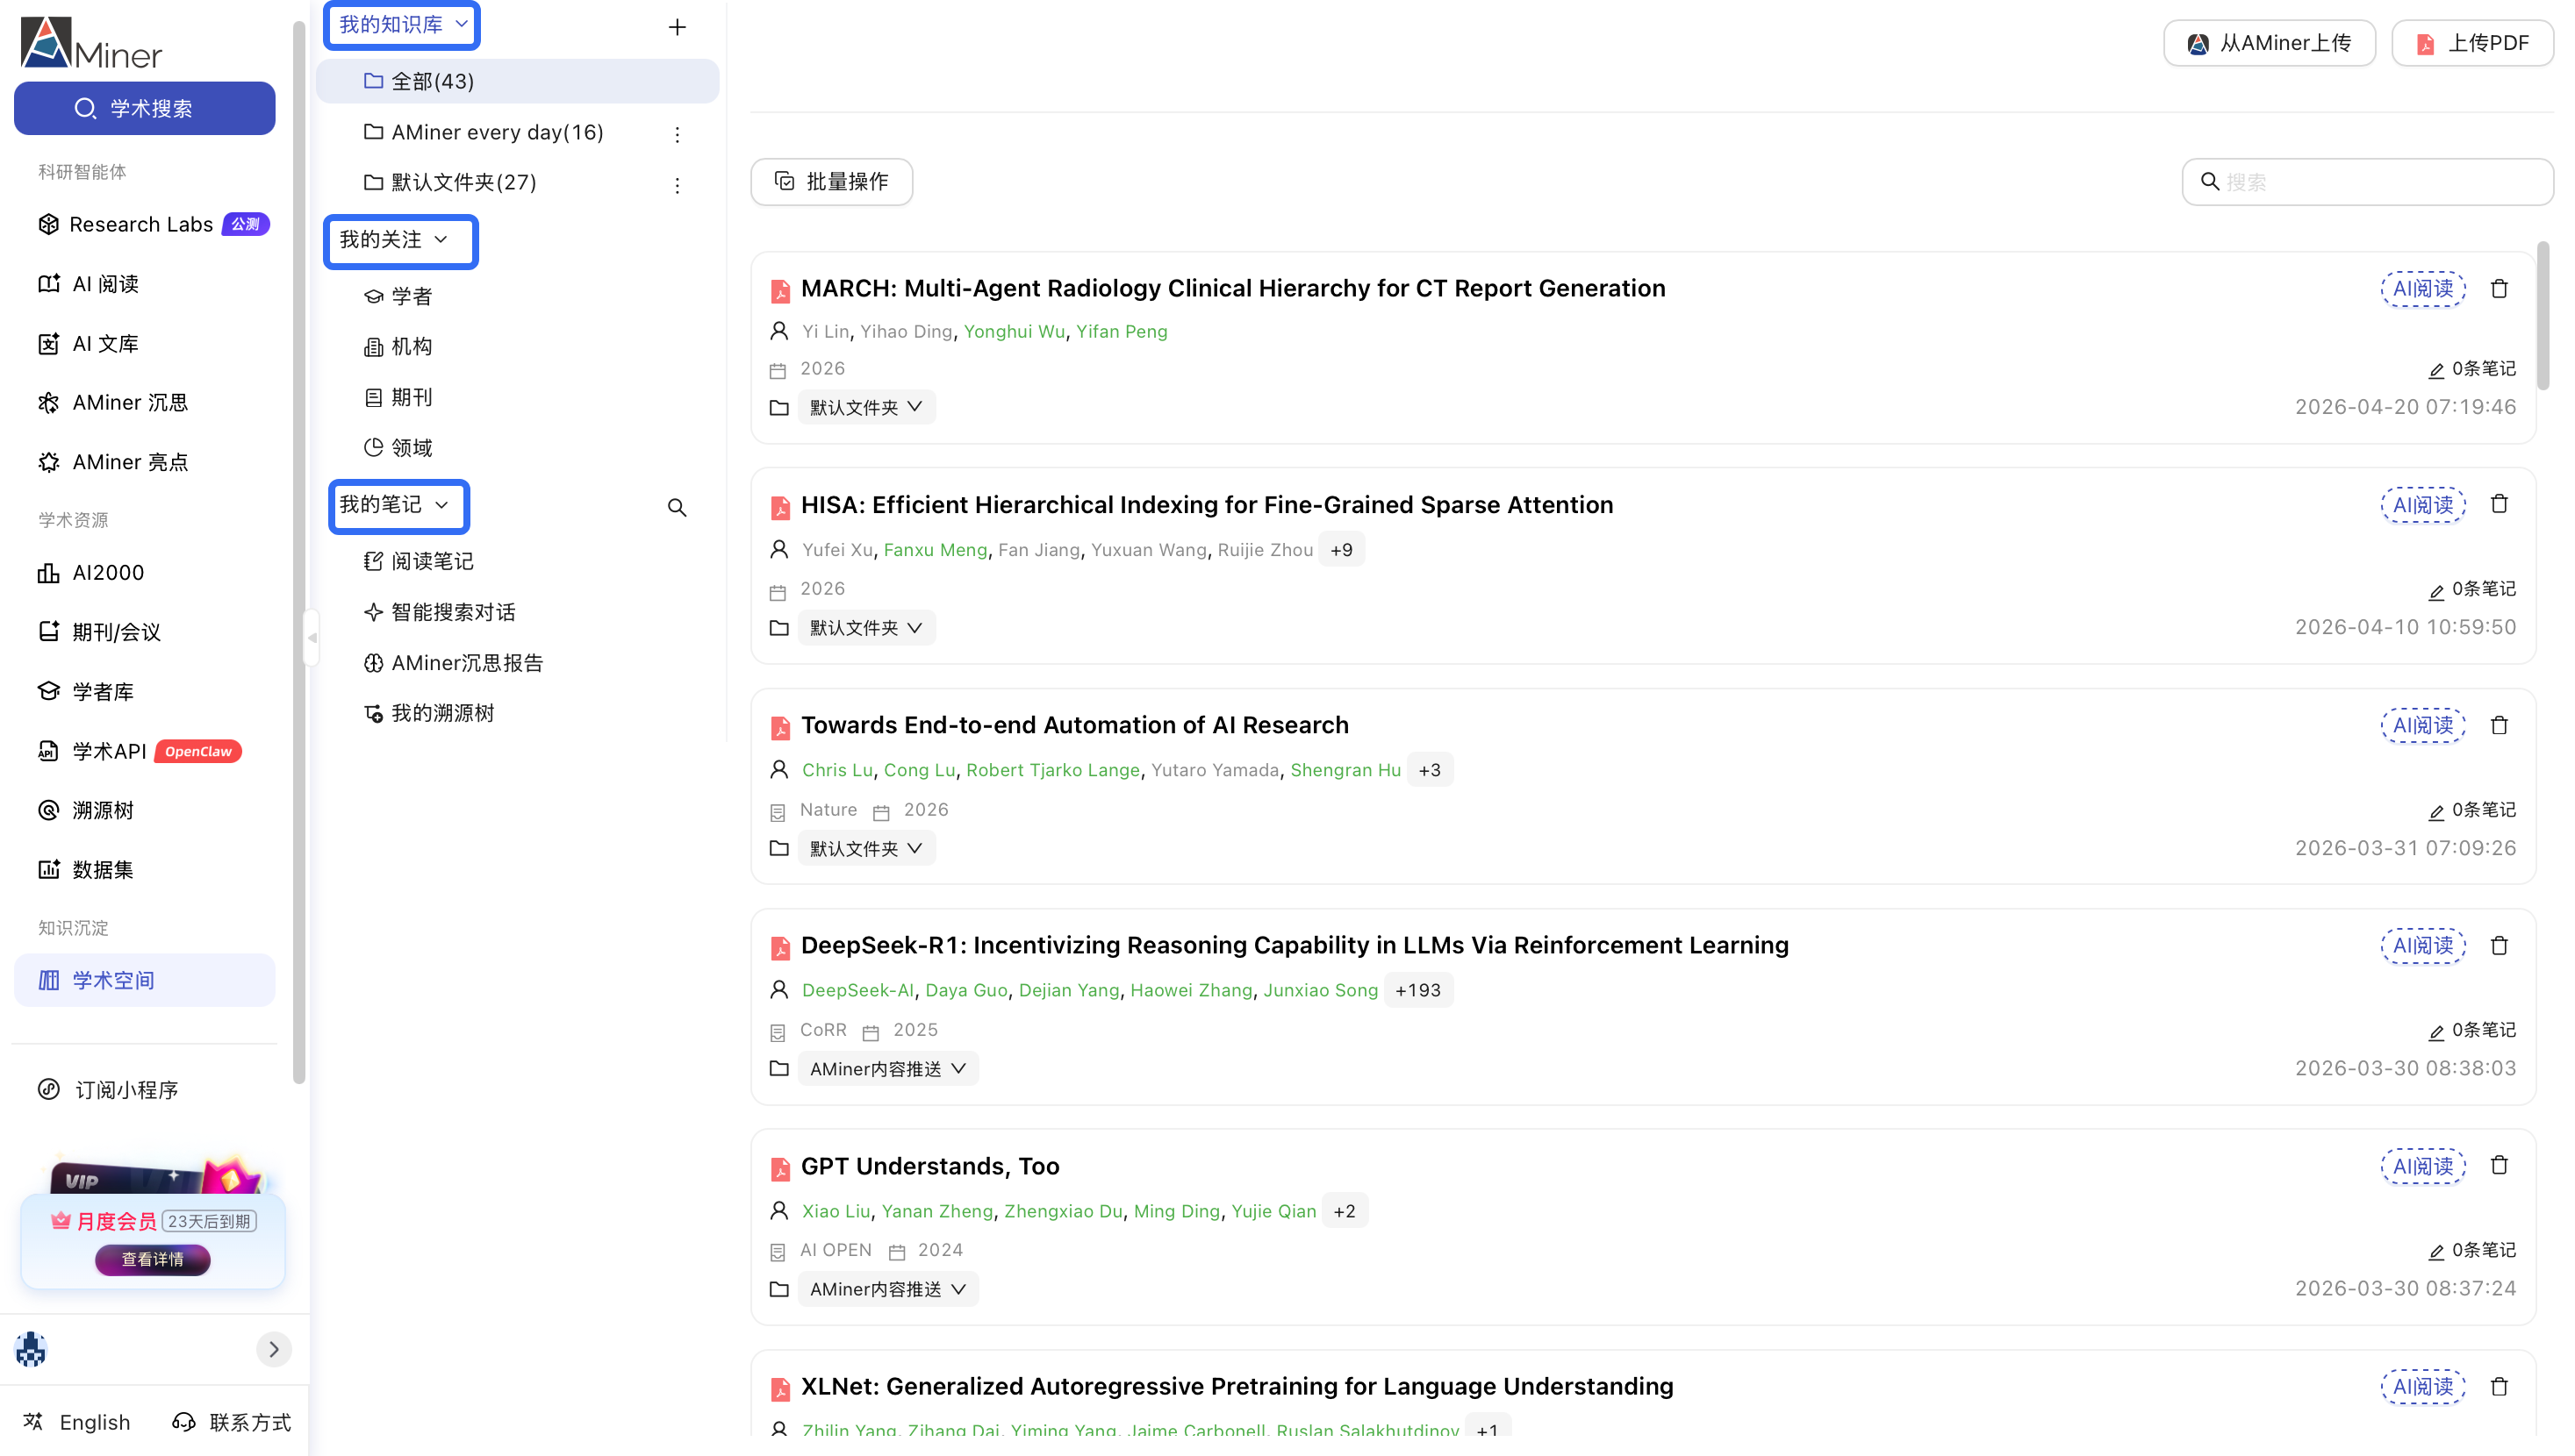Expand +193 more authors on DeepSeek-R1
This screenshot has height=1456, width=2575.
(1417, 990)
